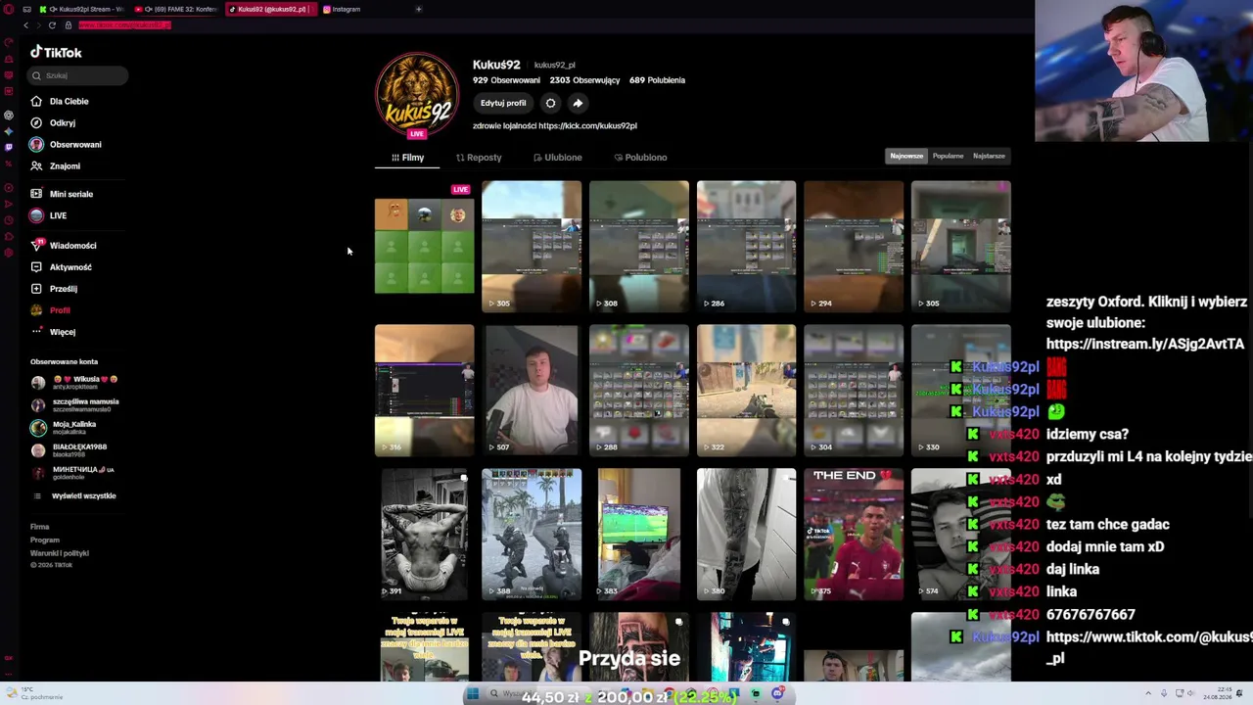The image size is (1253, 705).
Task: Open the THE END Ronaldo video
Action: pyautogui.click(x=854, y=534)
